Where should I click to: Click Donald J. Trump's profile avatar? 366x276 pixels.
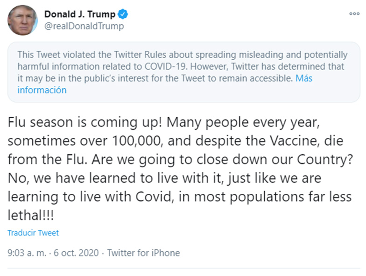click(x=22, y=21)
